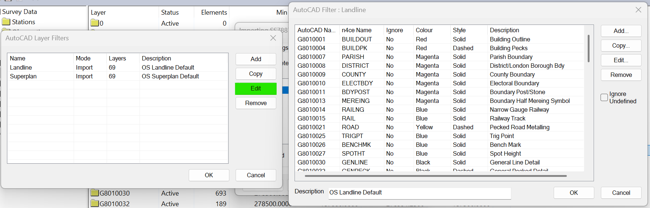Click folder icon of layer G8010032
Viewport: 650px width, 208px height.
pyautogui.click(x=95, y=204)
